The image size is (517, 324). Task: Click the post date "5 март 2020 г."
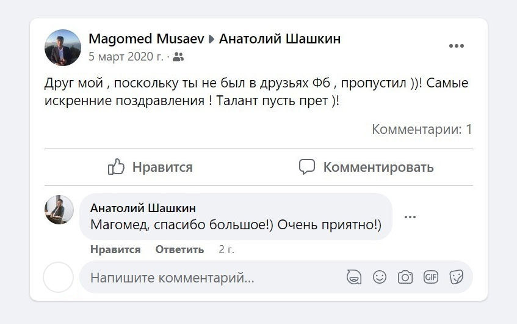pyautogui.click(x=126, y=57)
